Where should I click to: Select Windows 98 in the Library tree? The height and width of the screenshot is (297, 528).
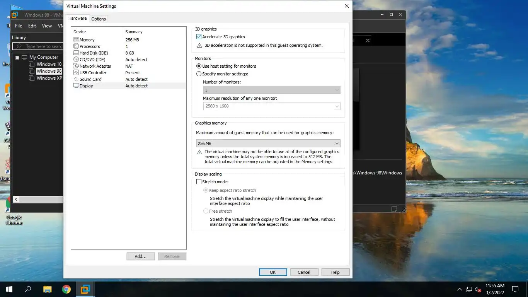click(x=49, y=71)
